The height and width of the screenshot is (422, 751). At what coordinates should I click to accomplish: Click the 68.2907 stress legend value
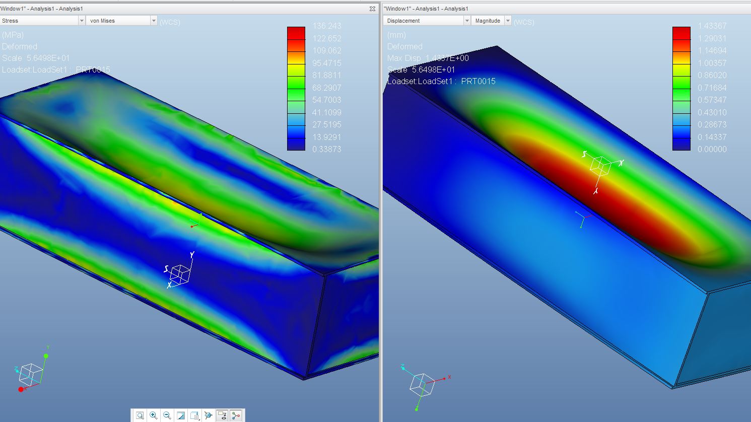click(x=327, y=88)
